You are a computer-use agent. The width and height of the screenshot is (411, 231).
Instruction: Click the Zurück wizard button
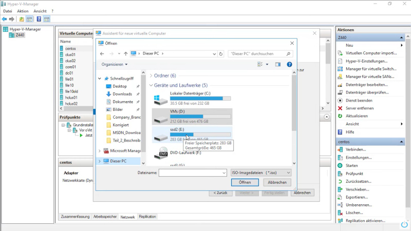(220, 193)
